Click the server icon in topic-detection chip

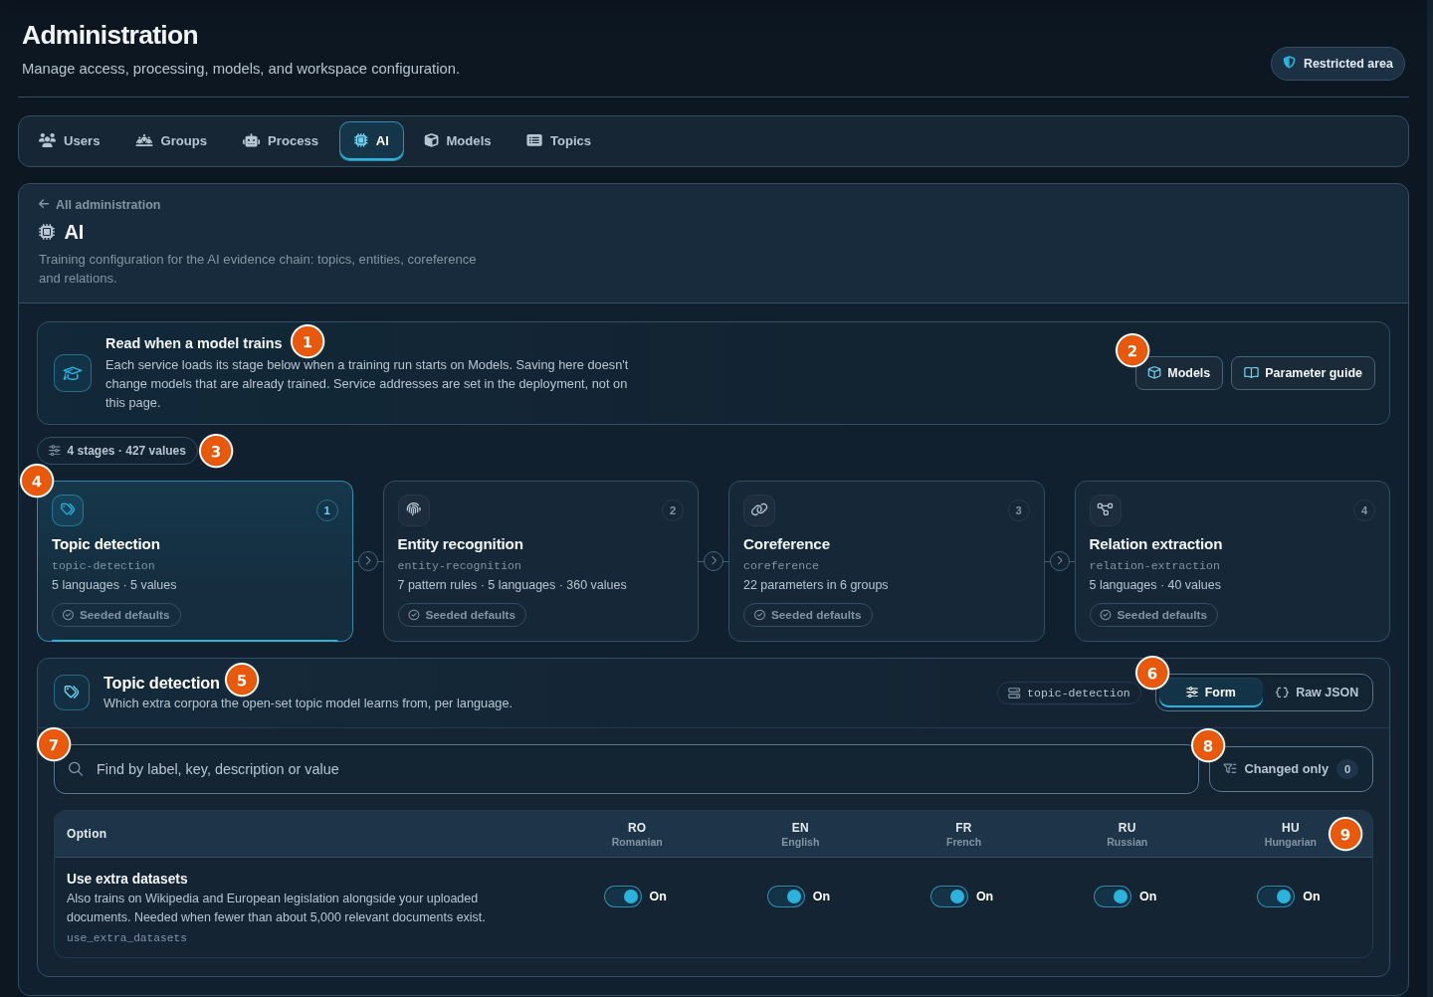(1014, 693)
